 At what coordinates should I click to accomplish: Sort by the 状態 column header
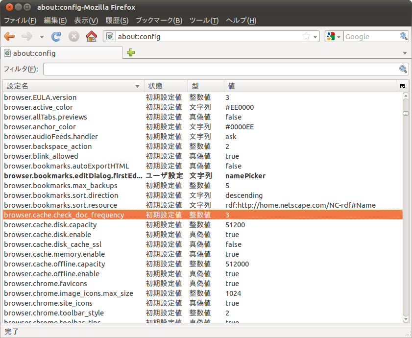click(166, 86)
